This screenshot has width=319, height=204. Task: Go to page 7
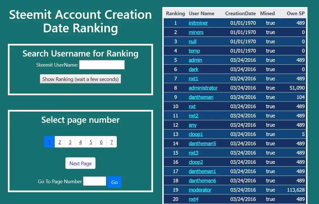[111, 142]
